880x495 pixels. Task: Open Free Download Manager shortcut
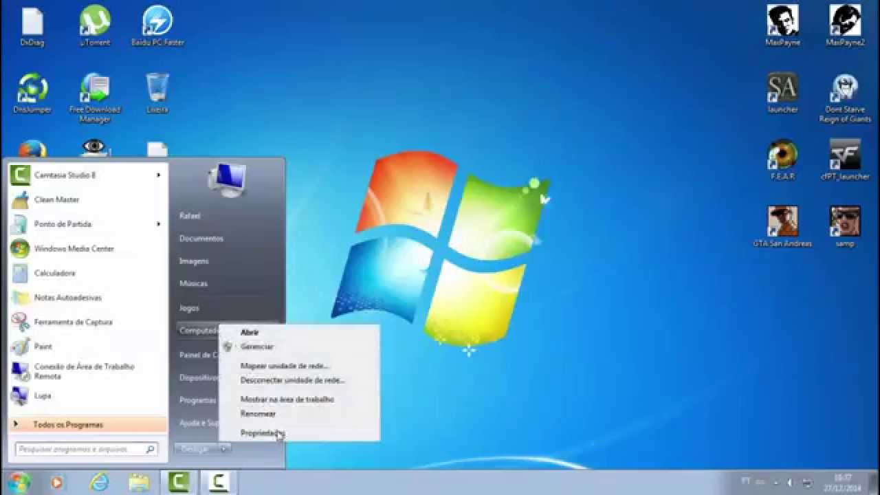point(95,98)
